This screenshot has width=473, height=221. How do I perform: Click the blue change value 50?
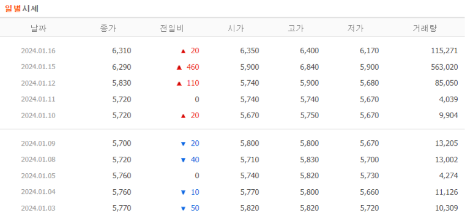click(x=195, y=208)
